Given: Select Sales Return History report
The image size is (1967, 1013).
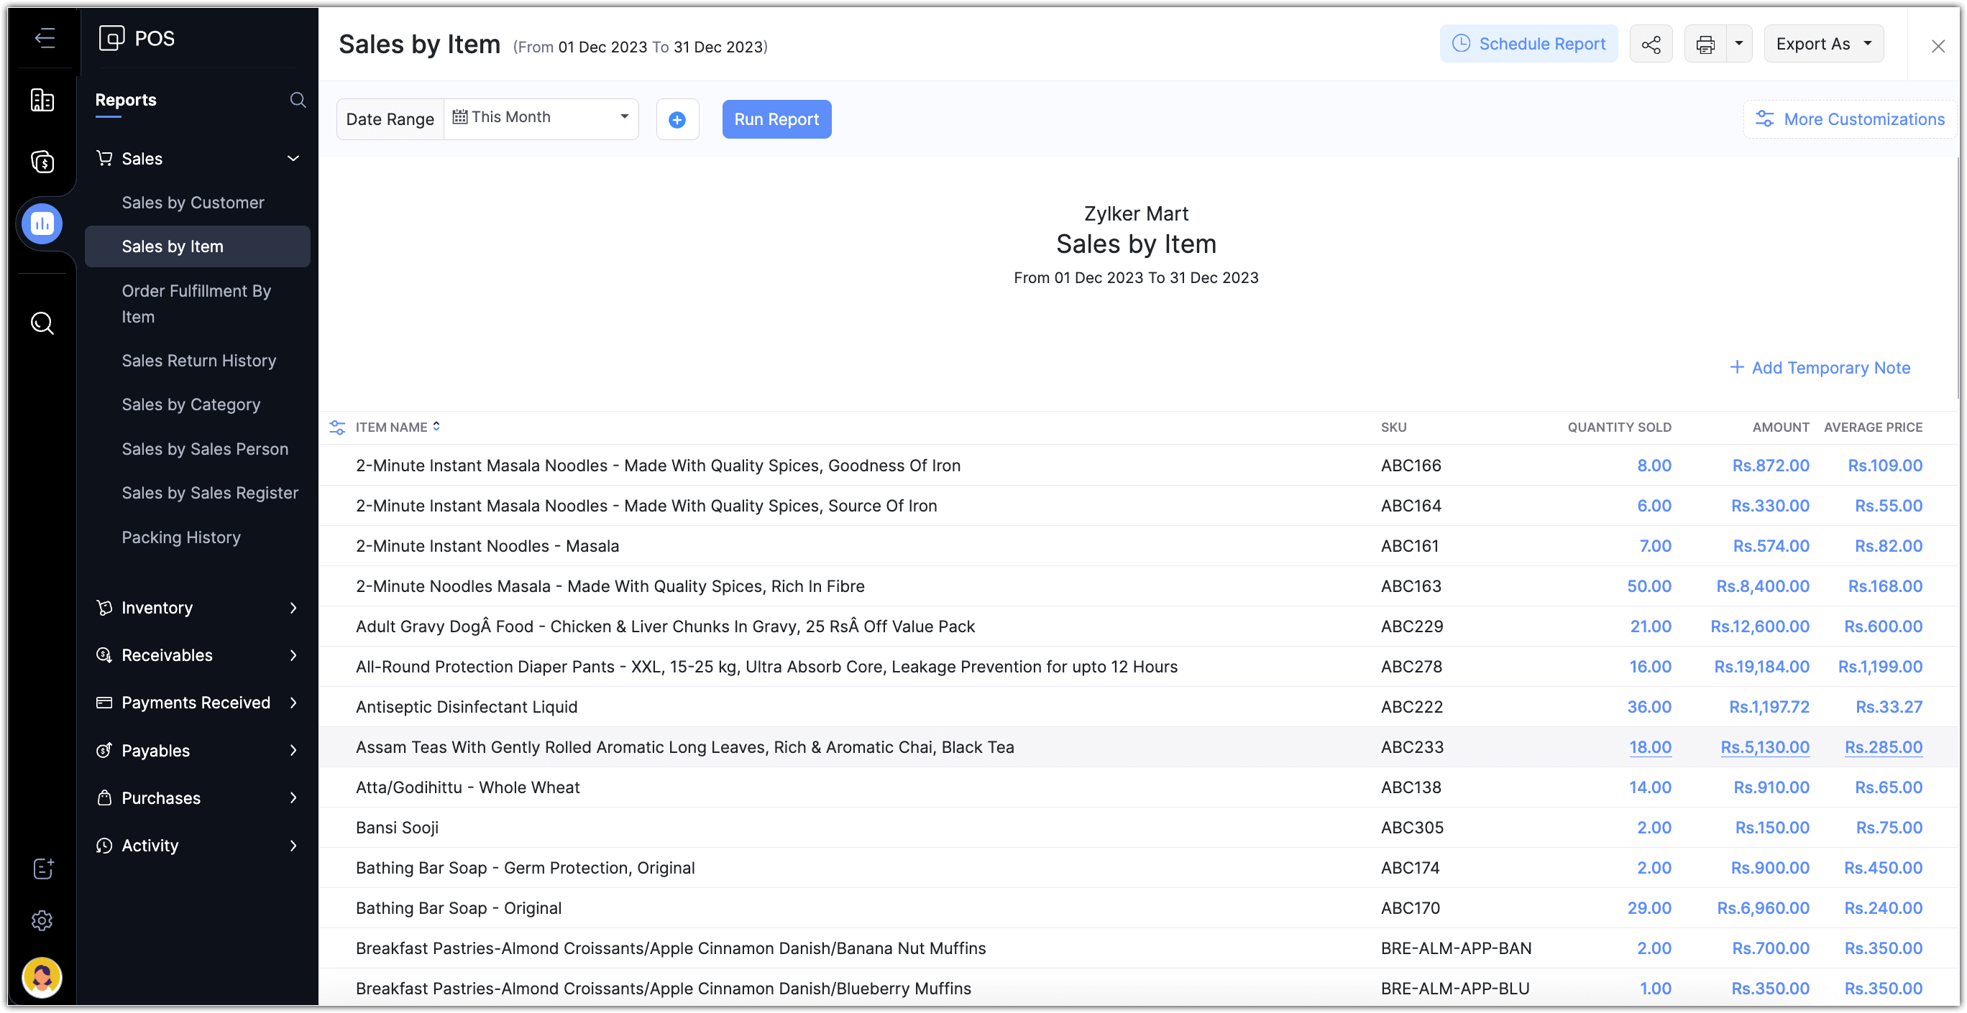Looking at the screenshot, I should coord(198,361).
